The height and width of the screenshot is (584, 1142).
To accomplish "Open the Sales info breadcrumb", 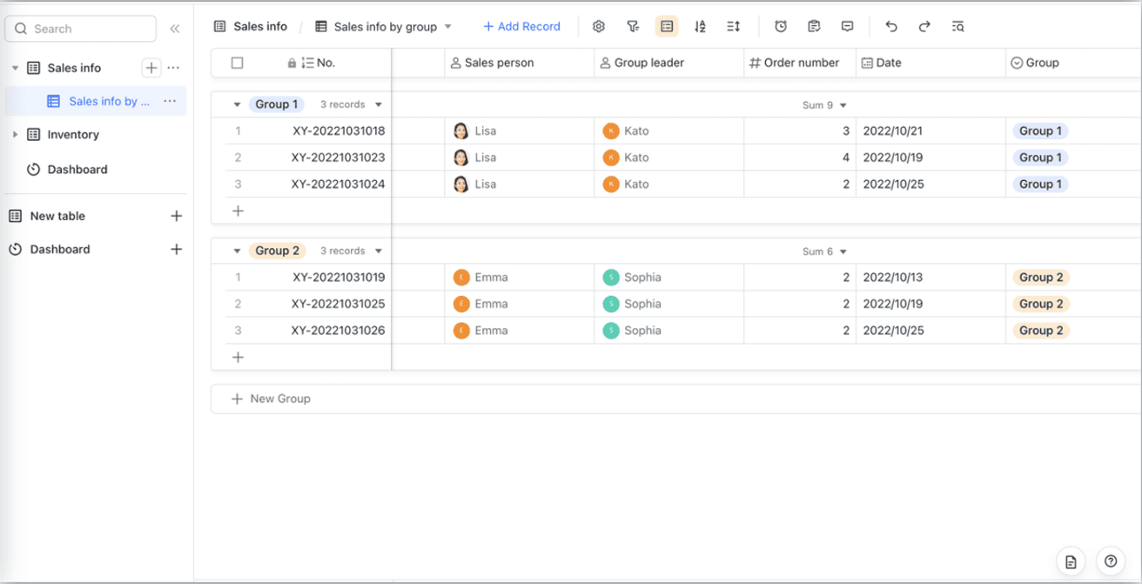I will [x=250, y=26].
